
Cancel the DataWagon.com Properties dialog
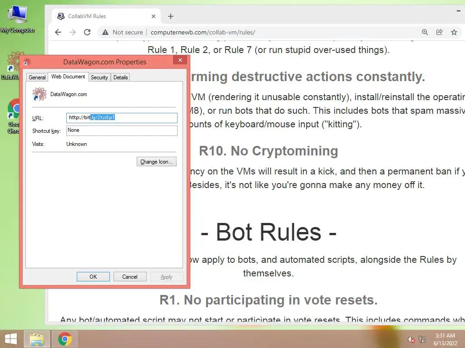point(130,277)
